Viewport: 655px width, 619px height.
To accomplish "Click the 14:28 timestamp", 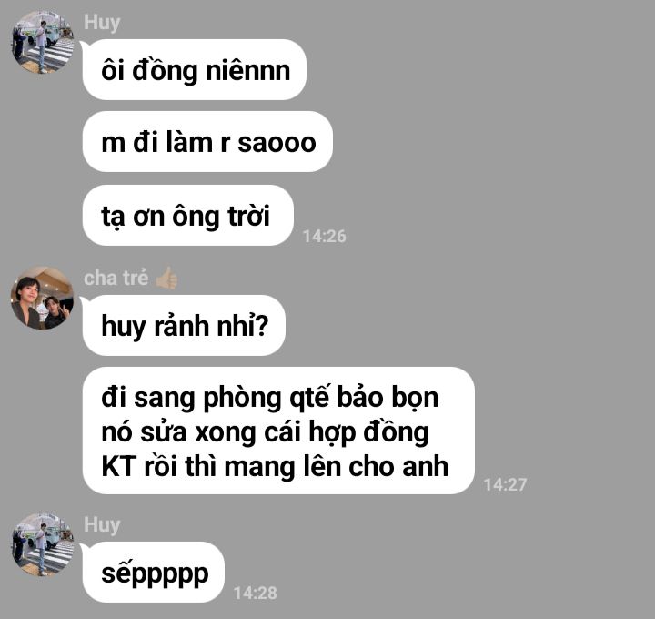I will click(255, 594).
